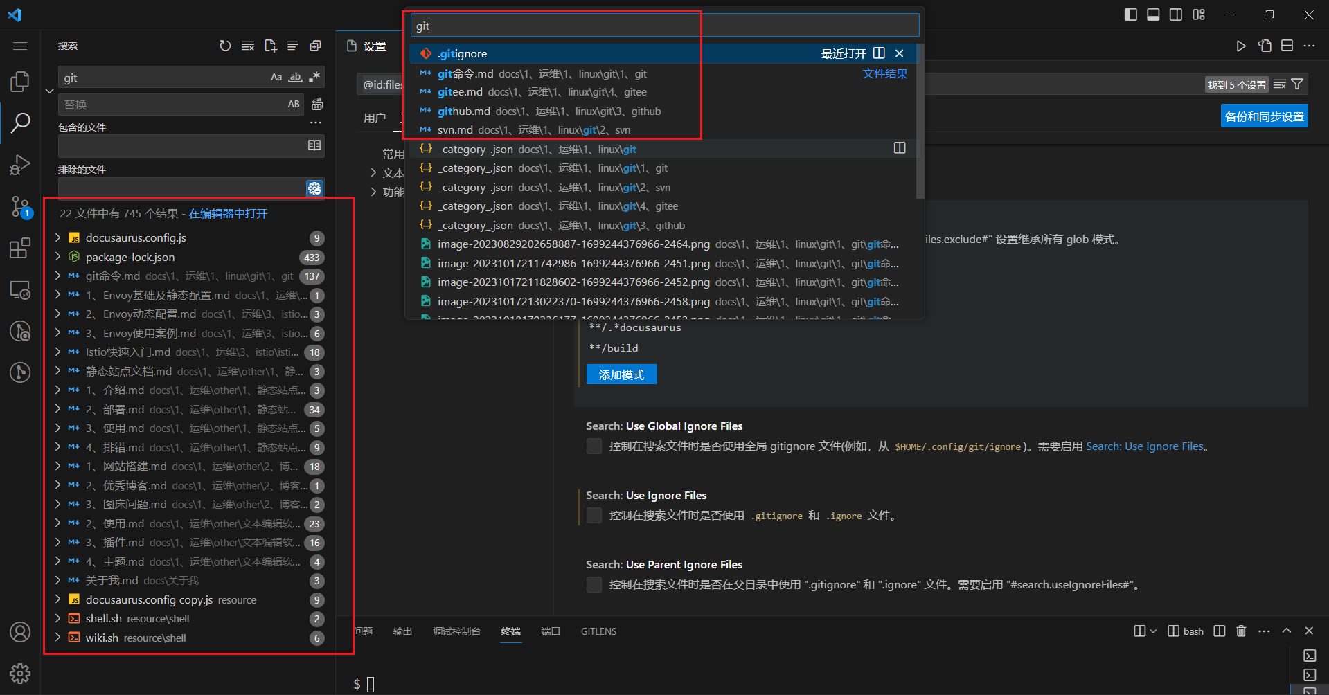Kill terminal with trash icon
Screen dimensions: 1329x695
pyautogui.click(x=1241, y=631)
